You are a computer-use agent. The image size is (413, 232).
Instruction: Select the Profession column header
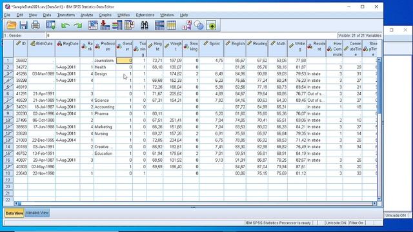pos(105,48)
